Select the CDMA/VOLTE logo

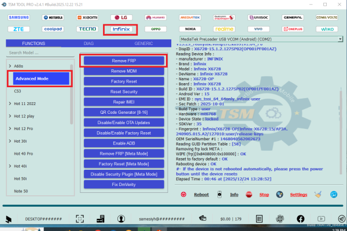coord(327,17)
